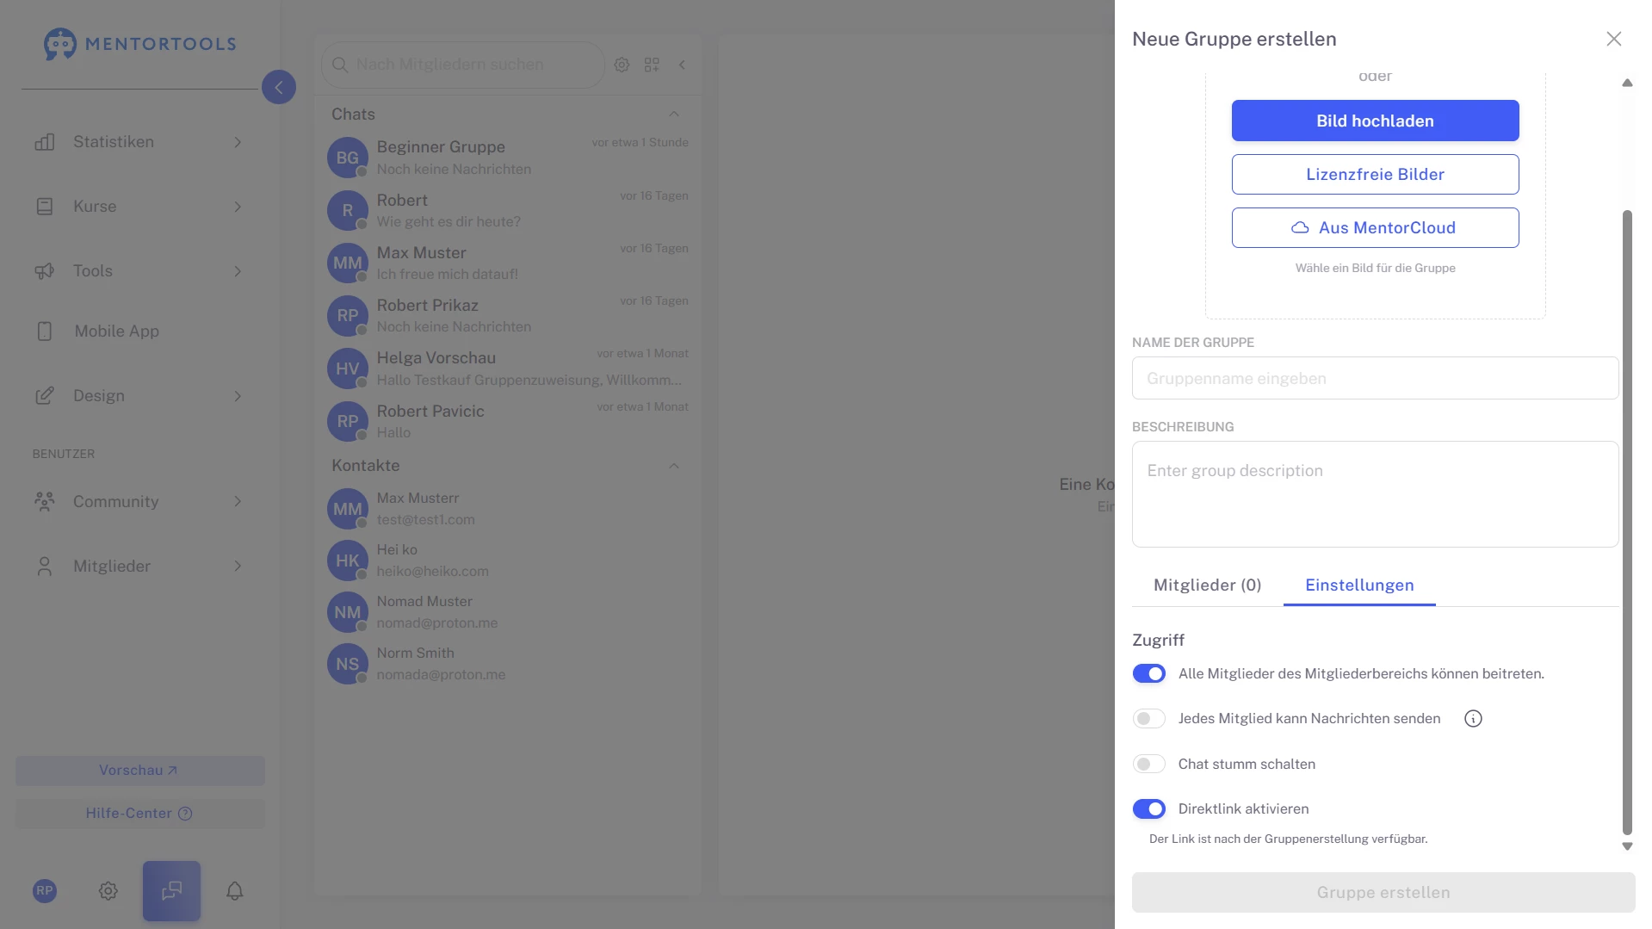Close the Neue Gruppe erstellen panel

click(1613, 39)
